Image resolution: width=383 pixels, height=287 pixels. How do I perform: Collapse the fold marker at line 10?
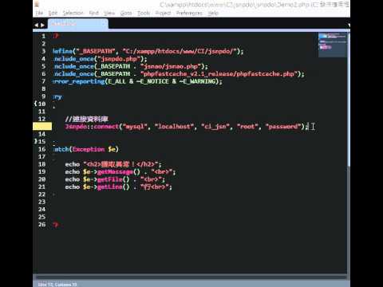pyautogui.click(x=36, y=104)
